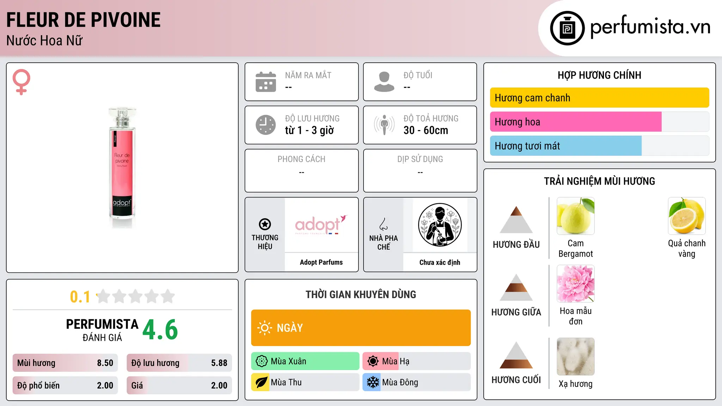
Task: Click the Năm ra mắt label
Action: point(308,75)
